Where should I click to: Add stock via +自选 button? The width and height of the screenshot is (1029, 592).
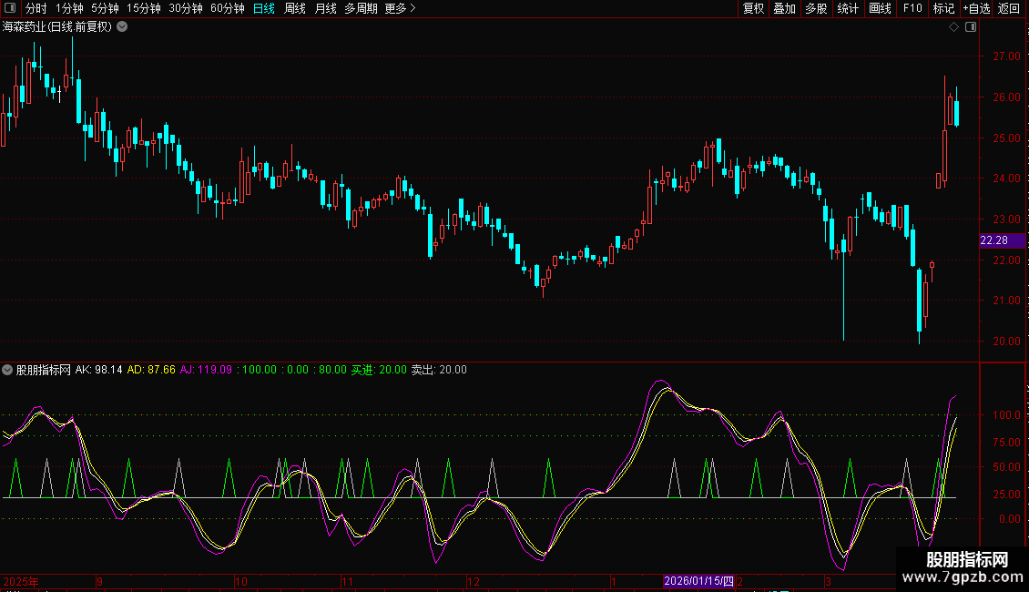click(x=975, y=8)
